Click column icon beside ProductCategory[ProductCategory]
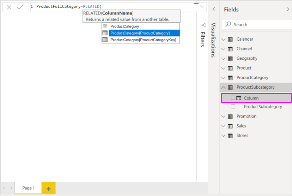The image size is (292, 196). [x=105, y=33]
